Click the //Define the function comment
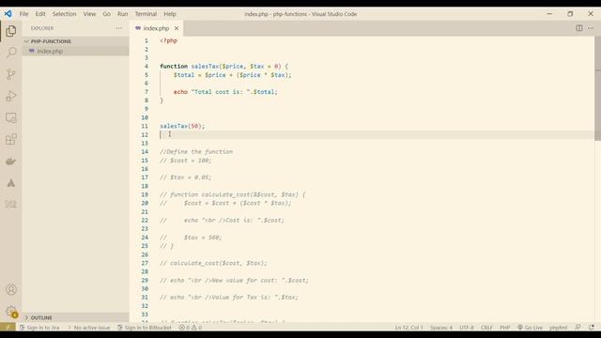The width and height of the screenshot is (601, 338). 196,152
